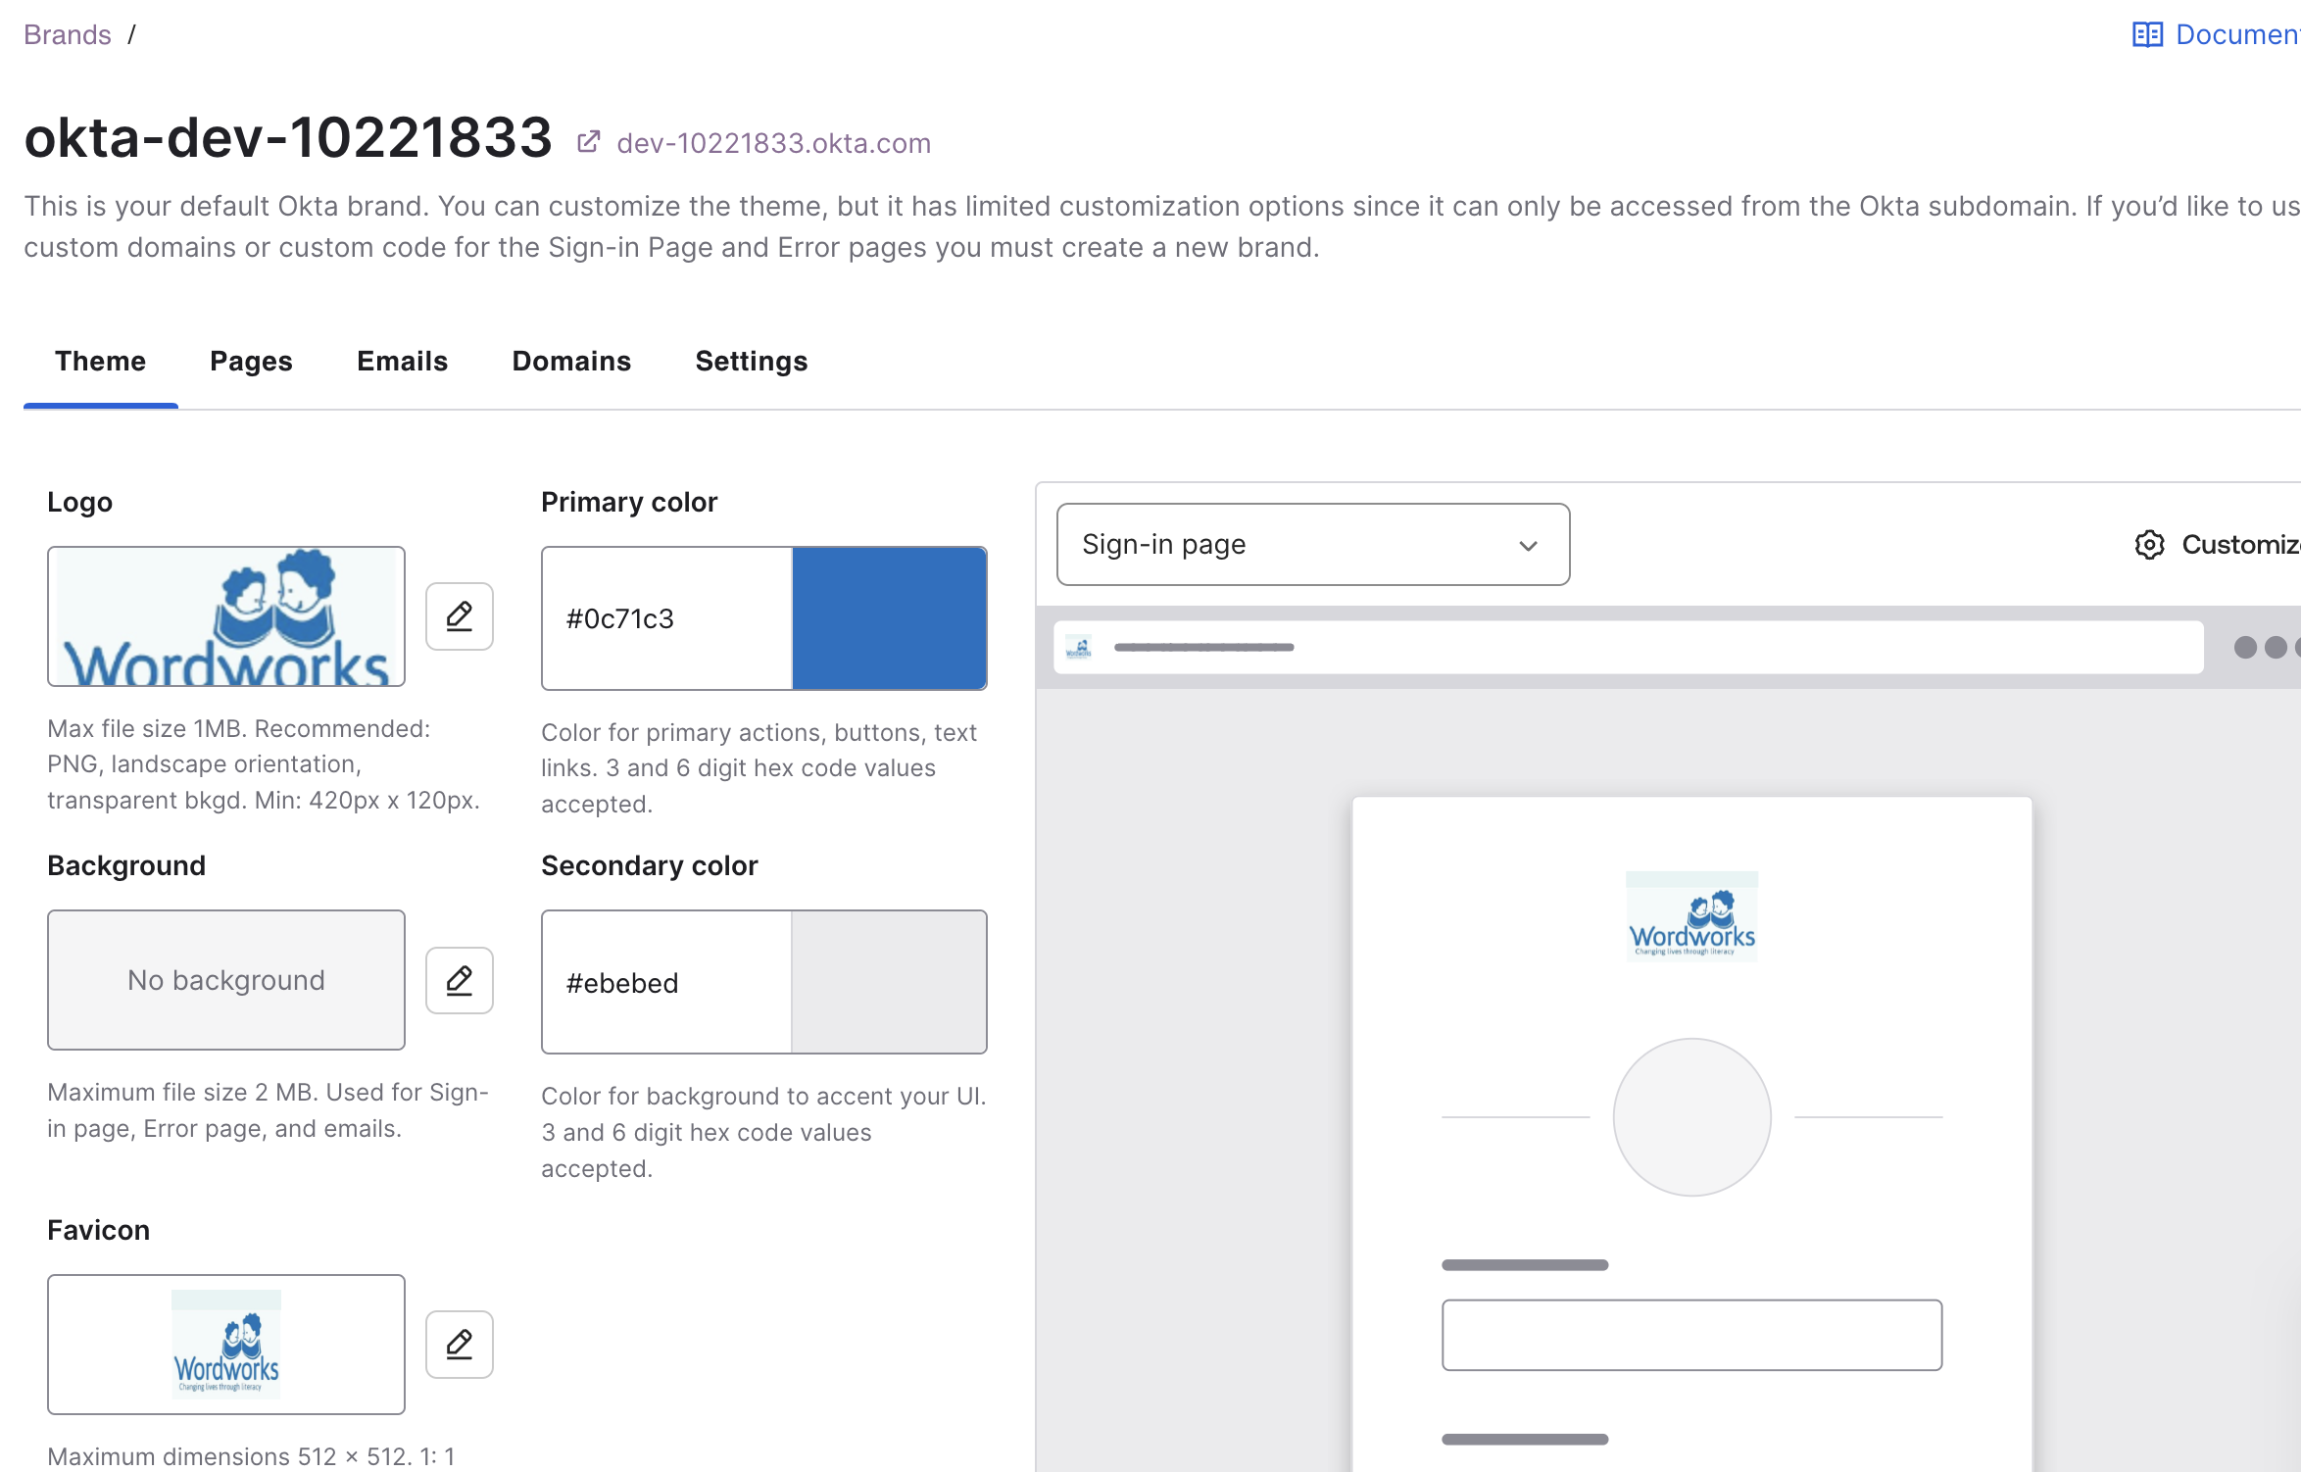Click the favicon in preview browser tab
2301x1472 pixels.
pyautogui.click(x=1078, y=647)
